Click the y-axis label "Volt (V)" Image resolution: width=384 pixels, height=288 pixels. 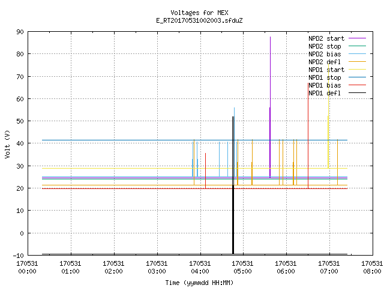(x=7, y=144)
